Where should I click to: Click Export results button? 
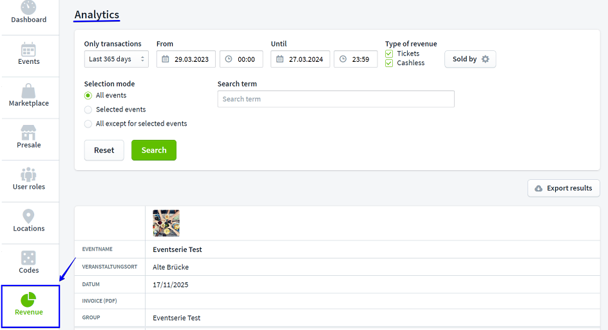click(x=564, y=188)
